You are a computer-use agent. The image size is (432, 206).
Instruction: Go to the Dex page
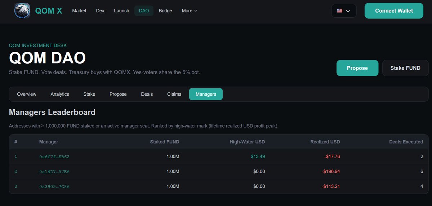click(100, 11)
